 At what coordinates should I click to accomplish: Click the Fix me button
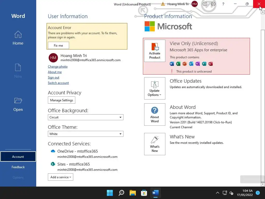[x=58, y=45]
